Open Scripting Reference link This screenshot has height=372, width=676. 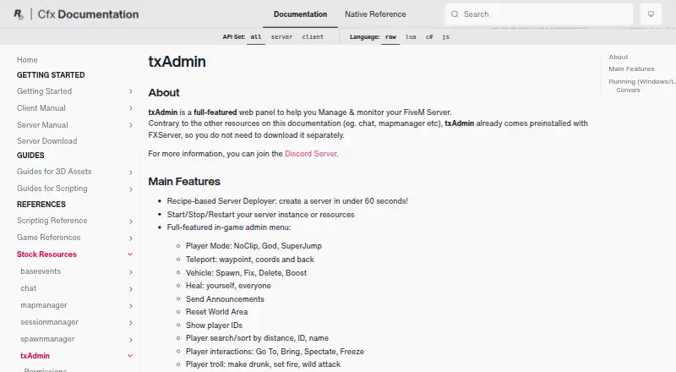52,221
